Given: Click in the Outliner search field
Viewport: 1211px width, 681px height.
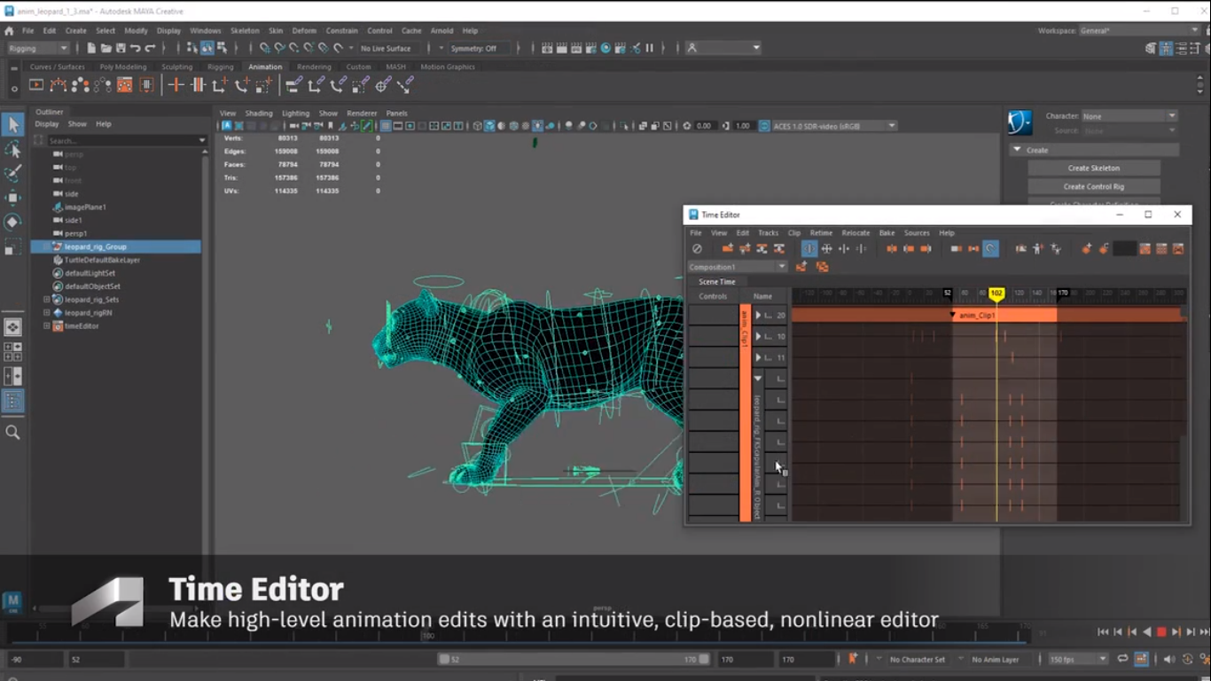Looking at the screenshot, I should (122, 140).
